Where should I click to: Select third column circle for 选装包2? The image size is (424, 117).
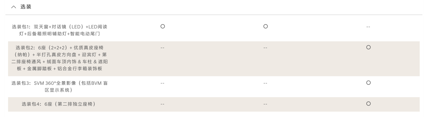[368, 47]
